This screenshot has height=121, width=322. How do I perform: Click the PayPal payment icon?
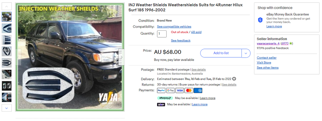pos(161,90)
